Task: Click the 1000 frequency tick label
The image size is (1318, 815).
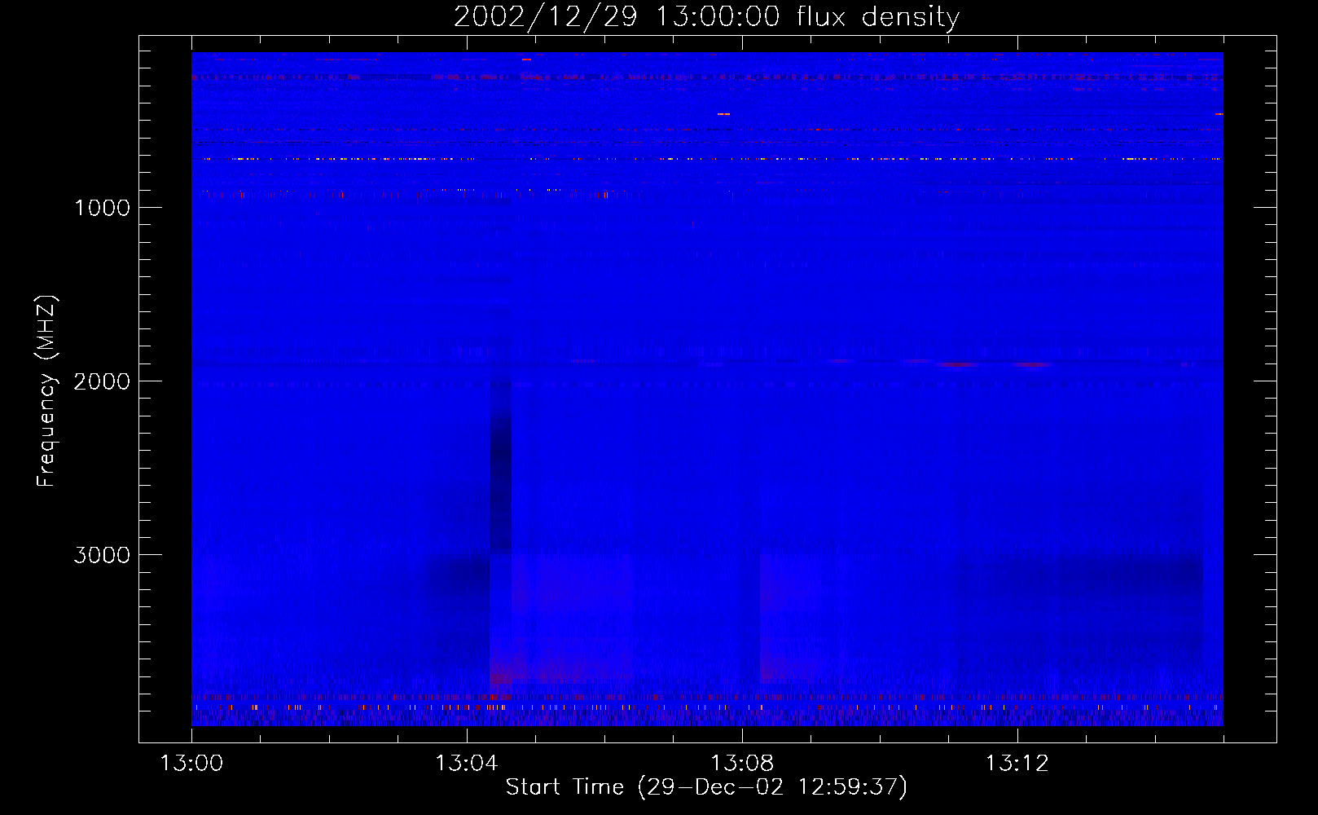Action: pyautogui.click(x=102, y=208)
